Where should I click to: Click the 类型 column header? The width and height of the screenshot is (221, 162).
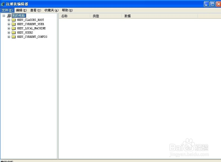106,16
